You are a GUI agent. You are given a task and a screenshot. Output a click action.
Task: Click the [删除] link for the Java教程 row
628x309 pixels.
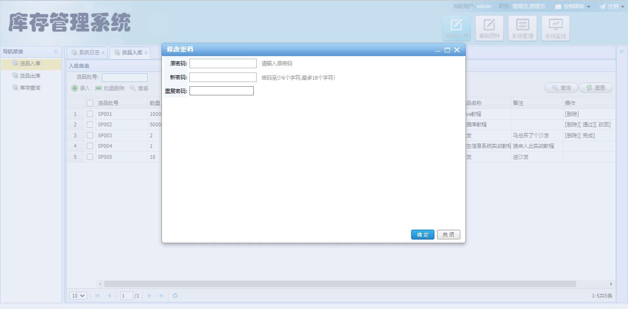pyautogui.click(x=572, y=114)
